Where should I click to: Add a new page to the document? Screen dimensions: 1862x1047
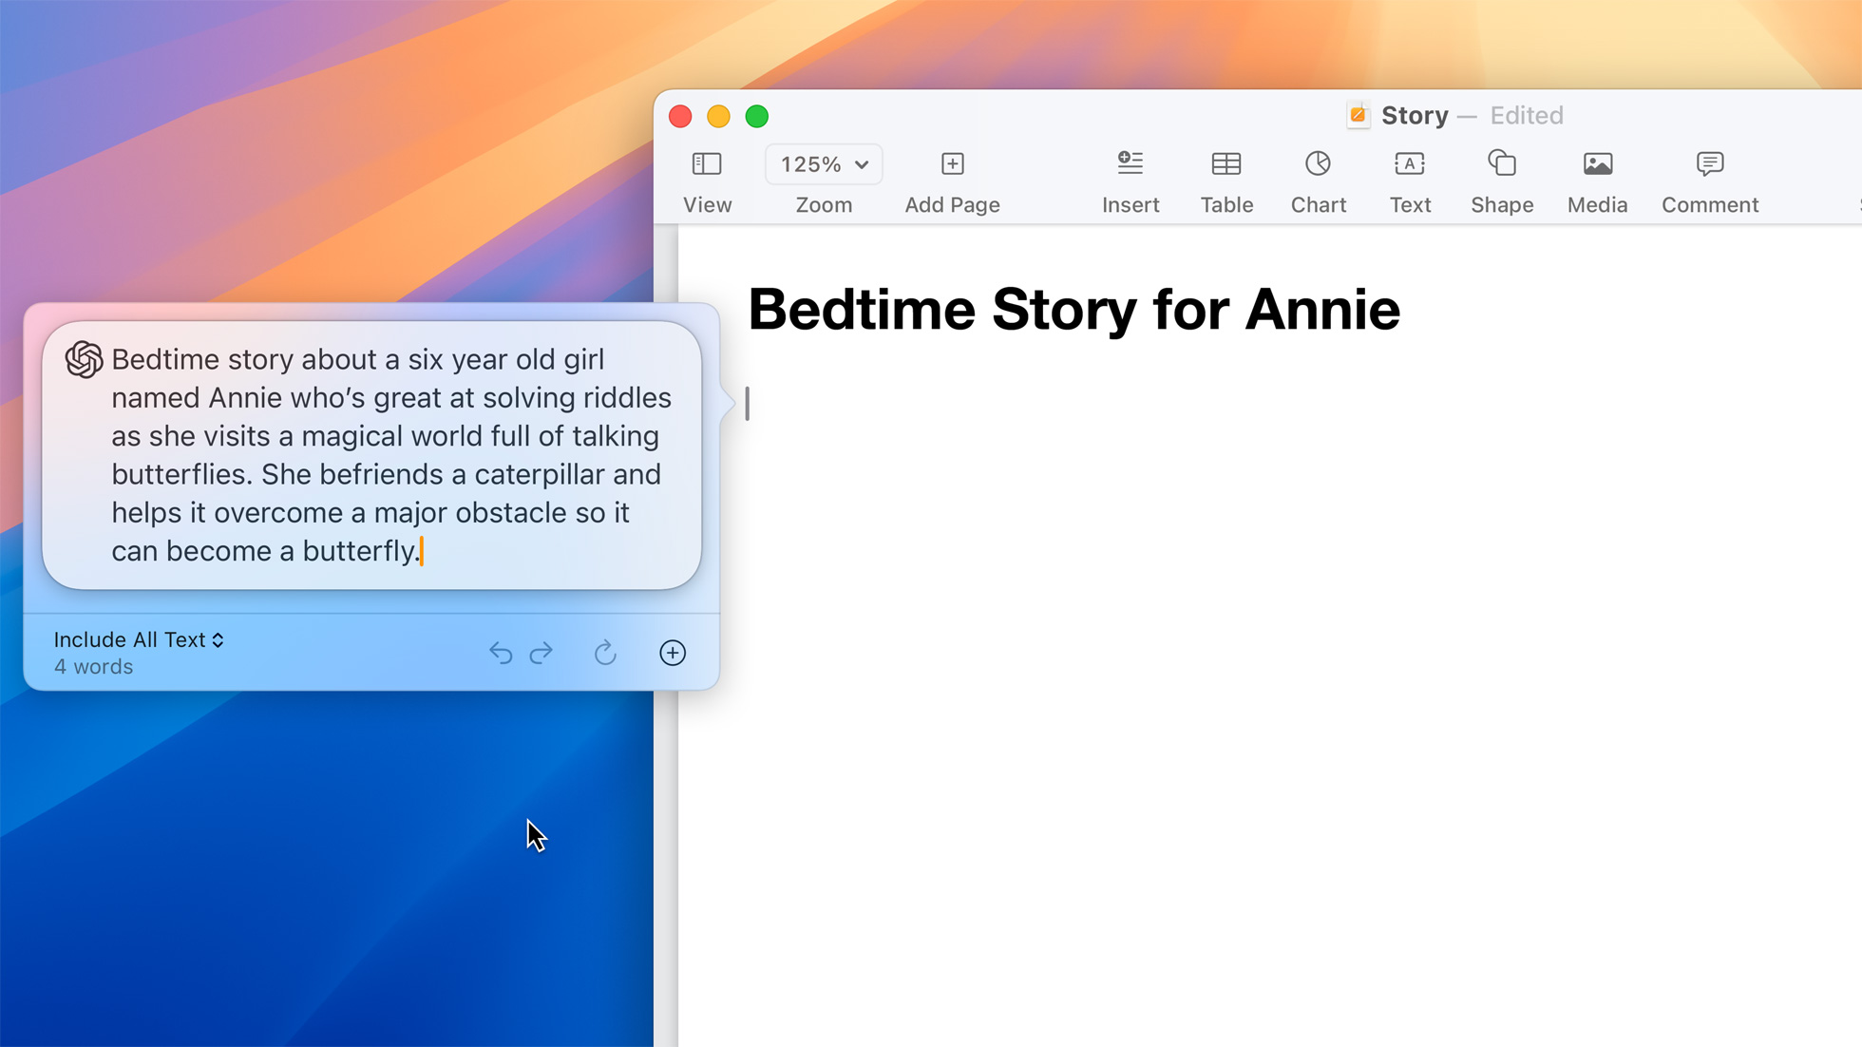951,181
